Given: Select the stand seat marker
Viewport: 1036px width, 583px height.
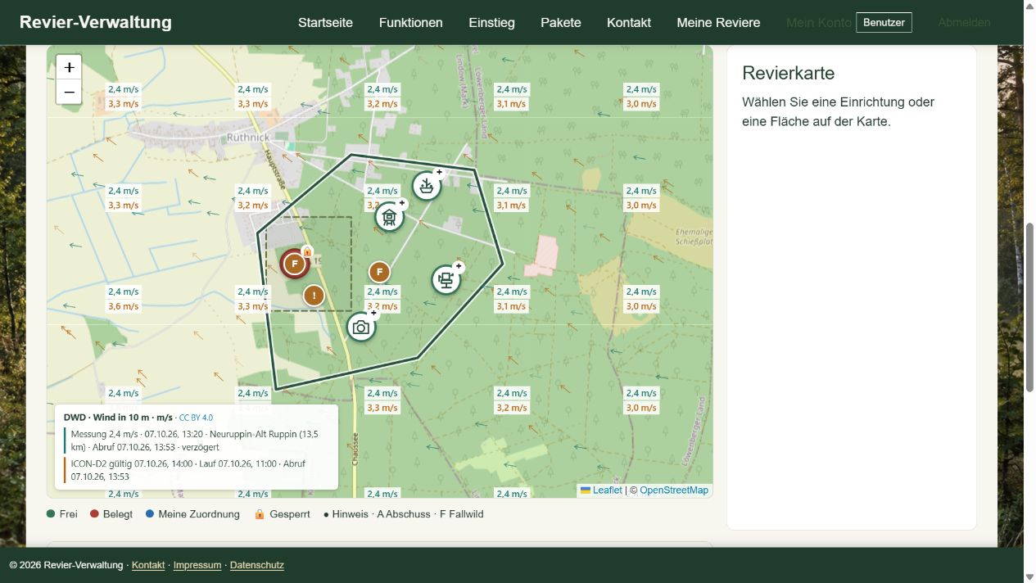Looking at the screenshot, I should click(x=446, y=280).
